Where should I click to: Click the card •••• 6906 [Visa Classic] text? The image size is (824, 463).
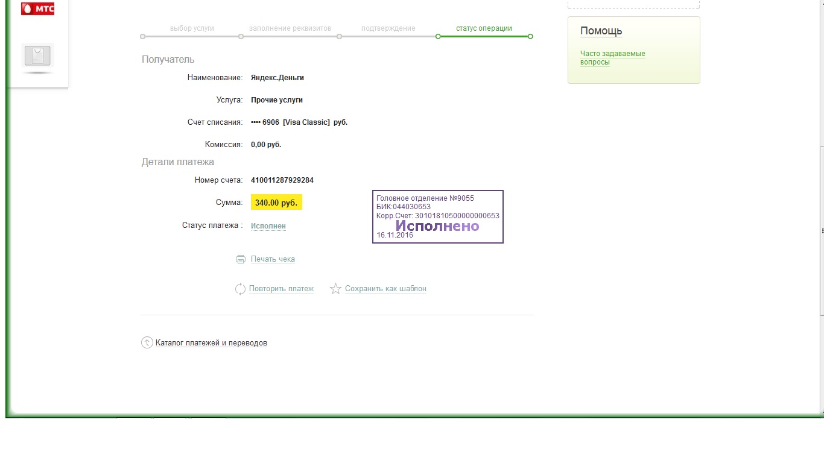click(x=299, y=122)
